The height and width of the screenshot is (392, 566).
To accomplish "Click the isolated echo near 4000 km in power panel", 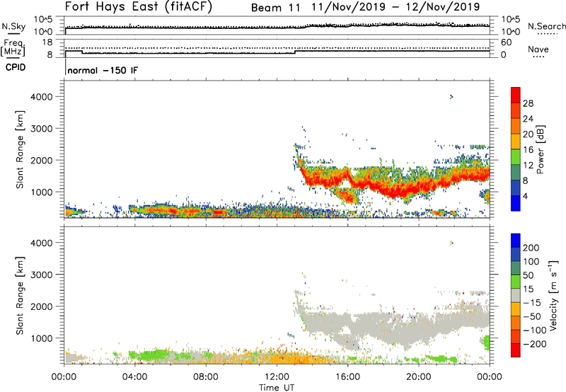I will pyautogui.click(x=451, y=96).
